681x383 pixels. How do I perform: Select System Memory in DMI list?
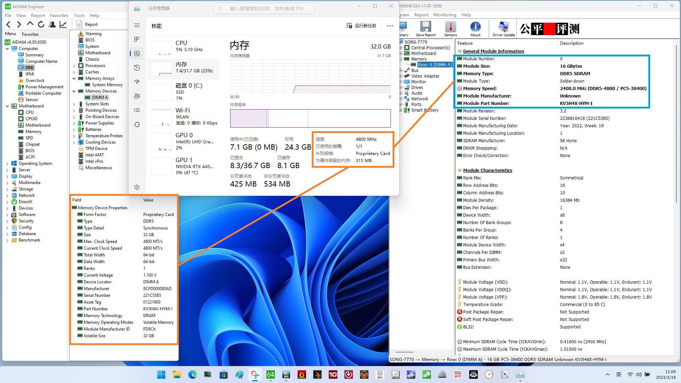(107, 85)
